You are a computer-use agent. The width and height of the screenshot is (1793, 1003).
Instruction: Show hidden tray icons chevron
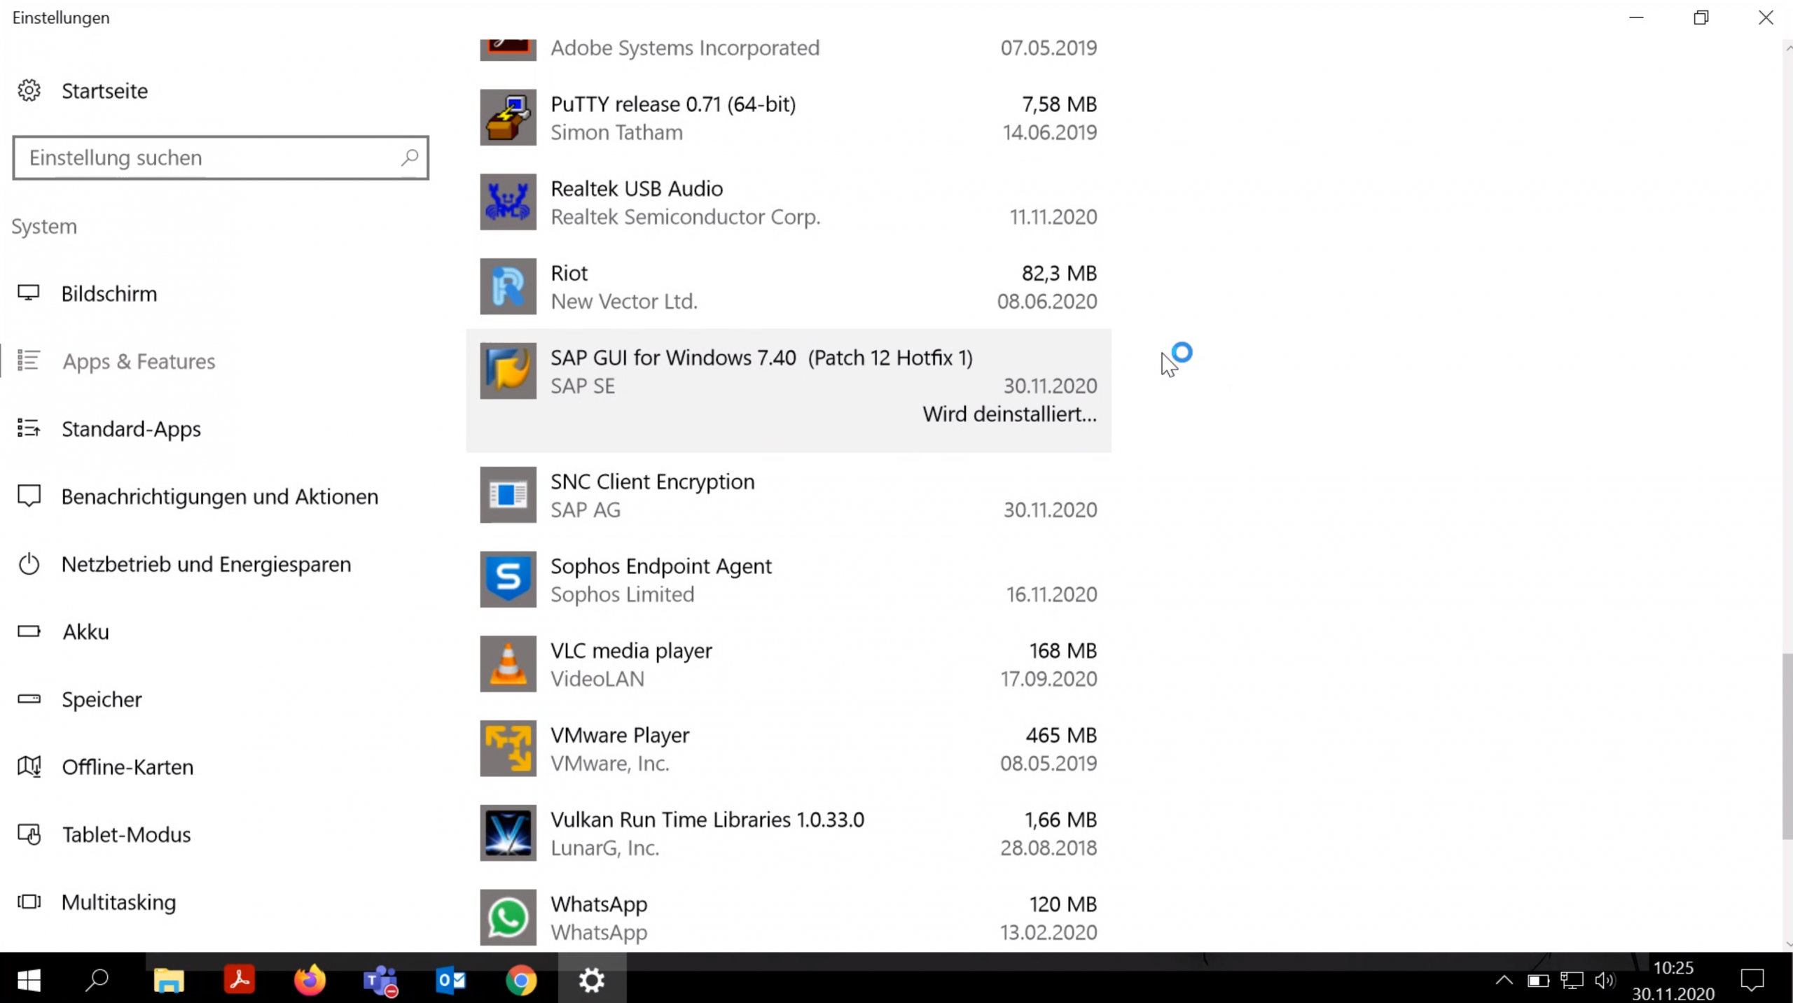[1504, 980]
